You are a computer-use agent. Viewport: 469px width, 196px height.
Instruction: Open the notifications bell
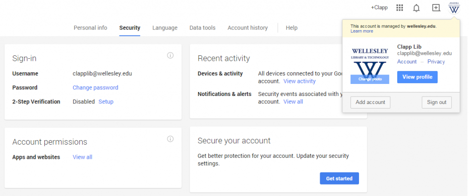point(417,8)
